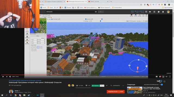Open subtitles button in player controls
The width and height of the screenshot is (174, 97).
(x=157, y=77)
